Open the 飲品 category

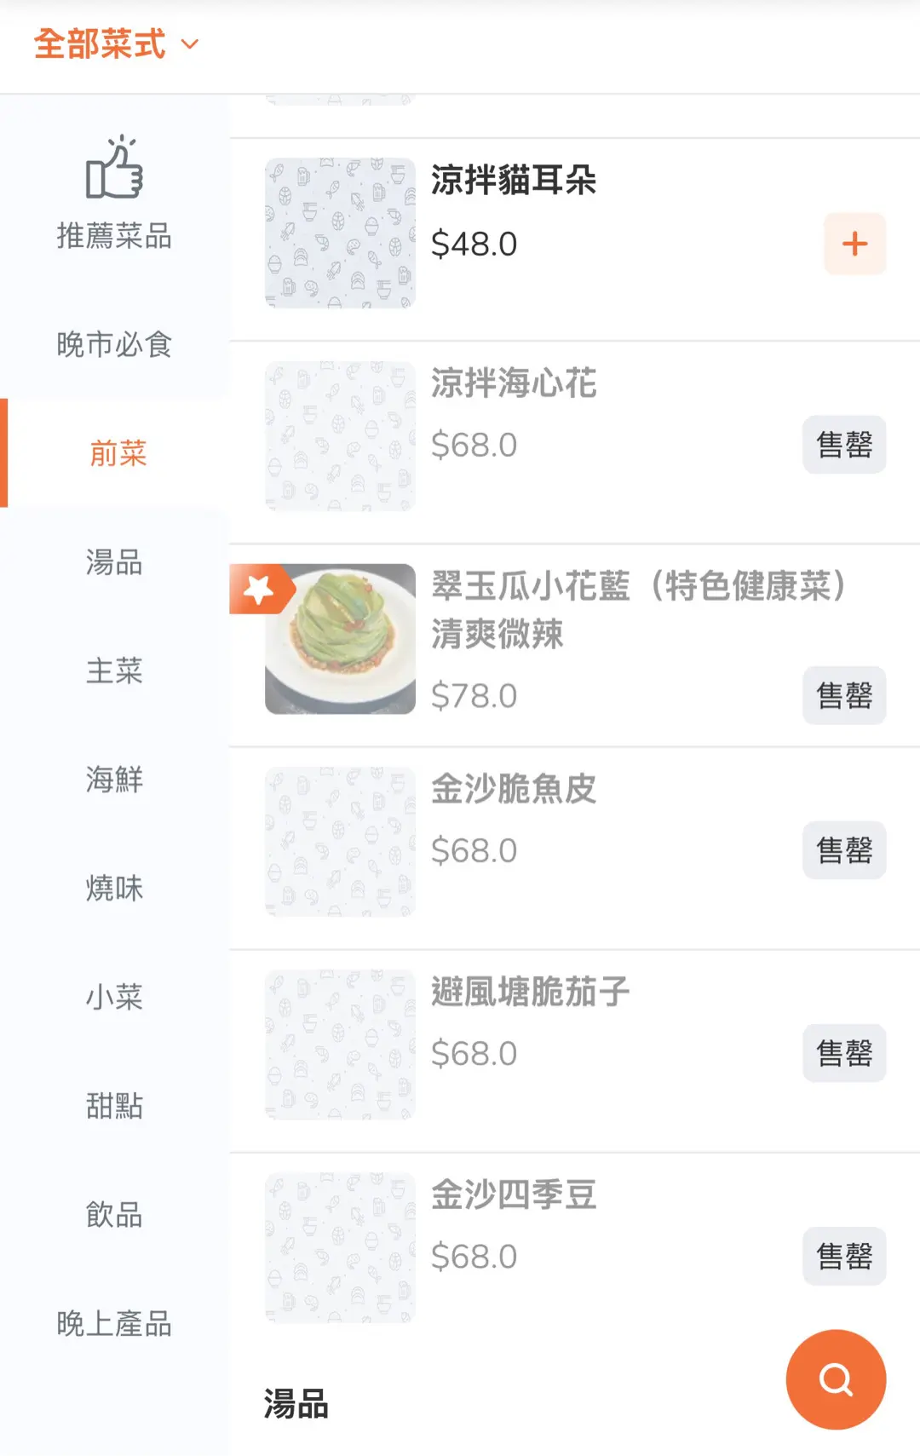click(114, 1215)
